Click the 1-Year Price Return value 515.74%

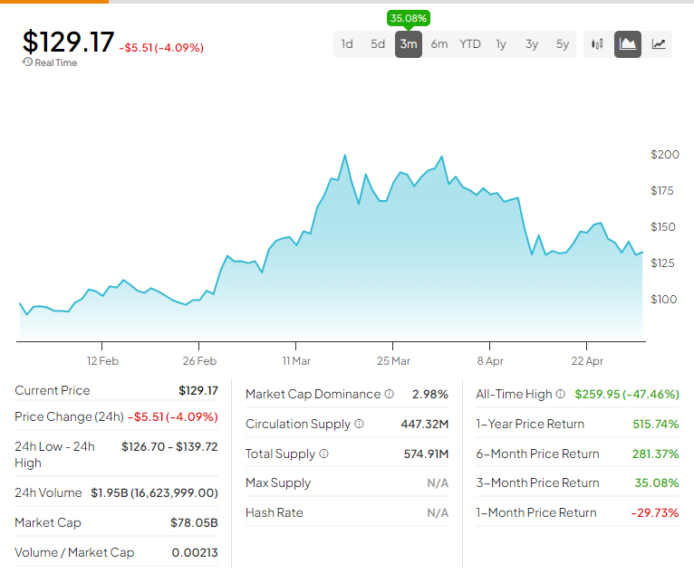coord(655,424)
